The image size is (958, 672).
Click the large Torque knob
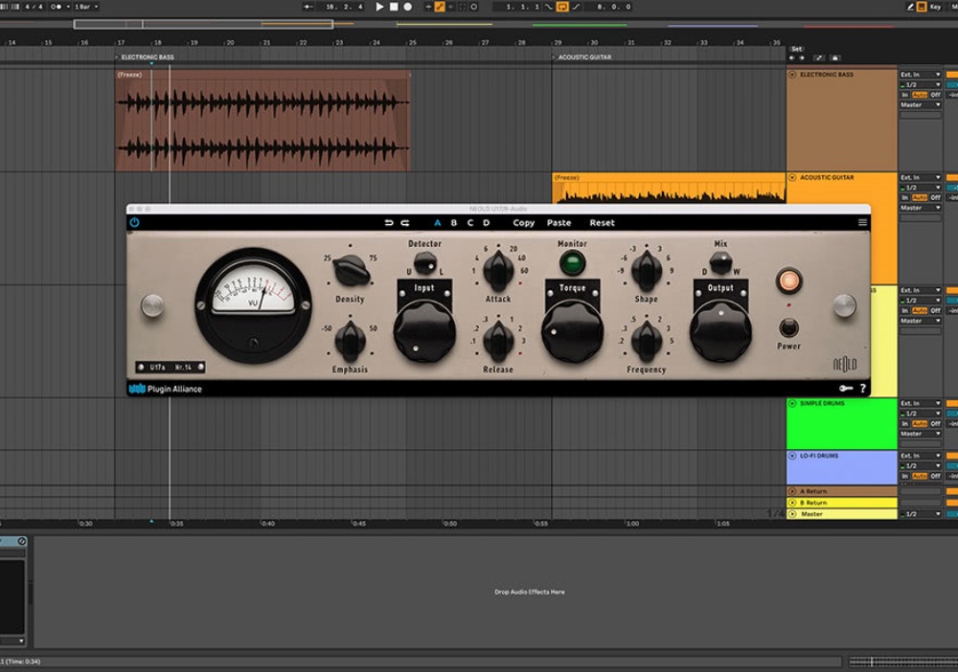coord(573,331)
